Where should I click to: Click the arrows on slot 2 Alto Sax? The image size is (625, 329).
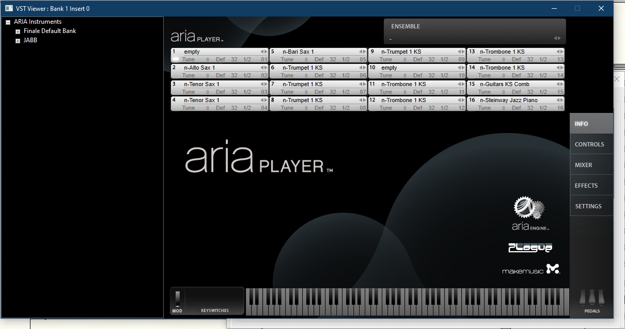[264, 68]
